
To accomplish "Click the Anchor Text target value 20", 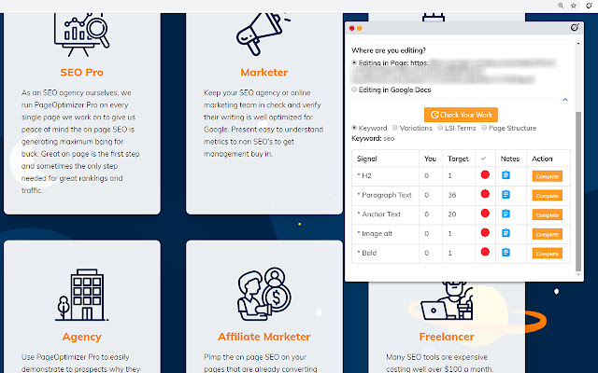I will 452,214.
